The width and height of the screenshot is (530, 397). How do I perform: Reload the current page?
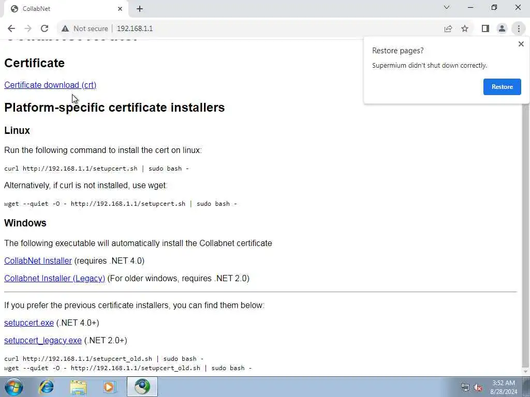[x=45, y=29]
